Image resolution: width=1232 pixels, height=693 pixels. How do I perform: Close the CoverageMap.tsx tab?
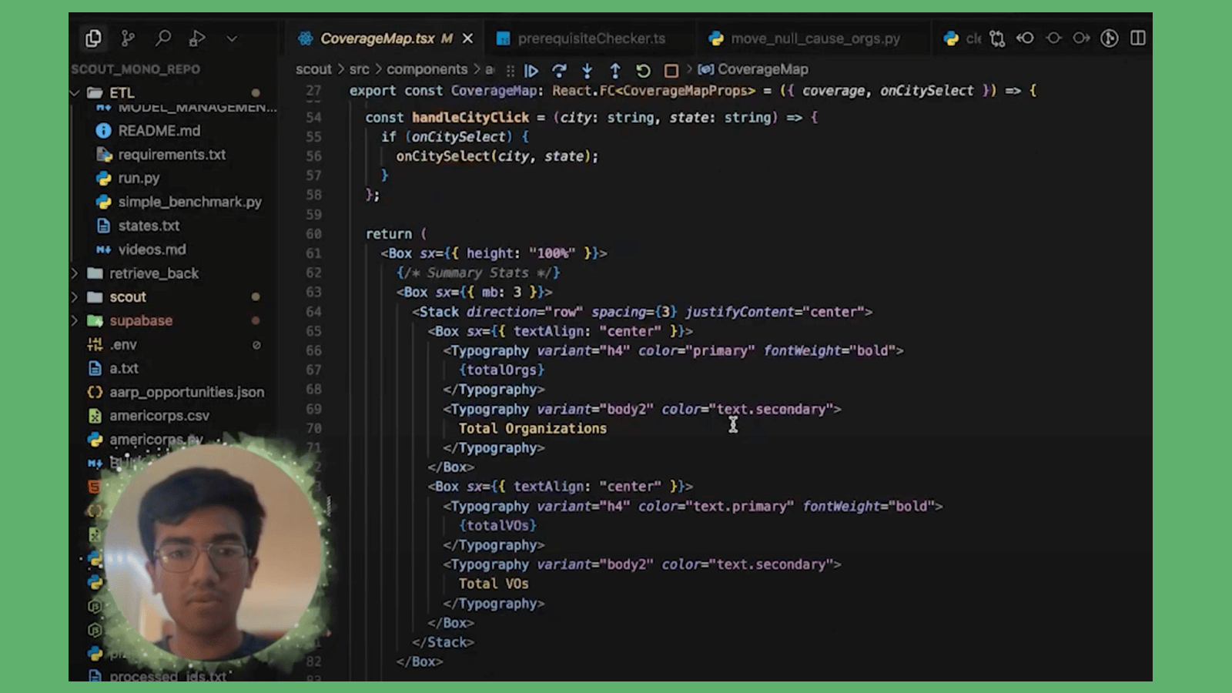pos(467,38)
